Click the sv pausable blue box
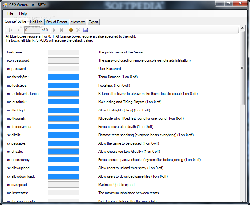Screen dimensions: 250x205 63,143
